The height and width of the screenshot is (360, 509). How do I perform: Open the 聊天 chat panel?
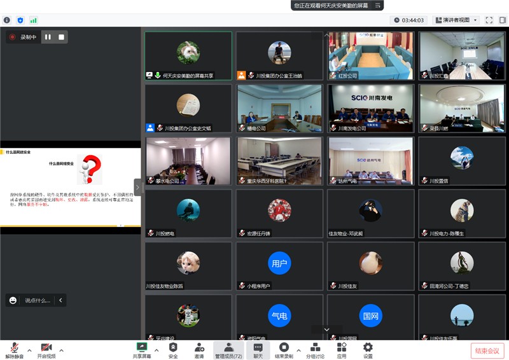[x=258, y=347]
